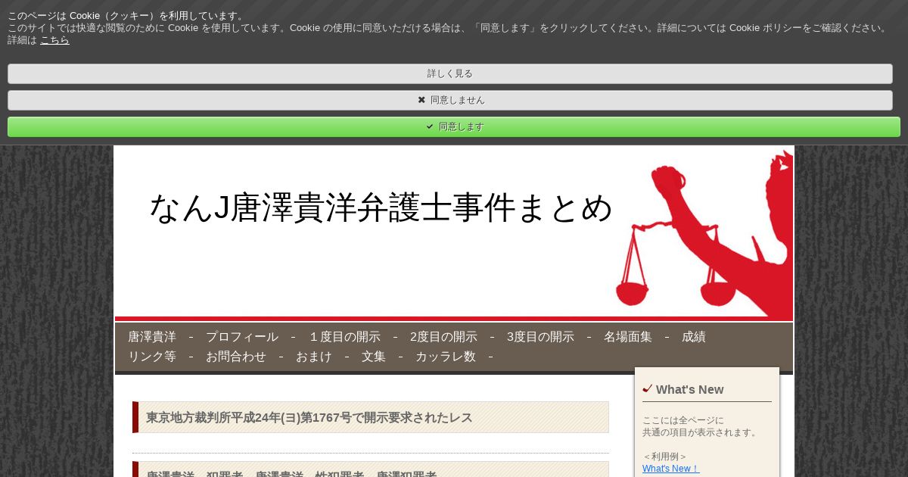Open the カッラレ数 menu item
The height and width of the screenshot is (477, 908).
(x=446, y=357)
